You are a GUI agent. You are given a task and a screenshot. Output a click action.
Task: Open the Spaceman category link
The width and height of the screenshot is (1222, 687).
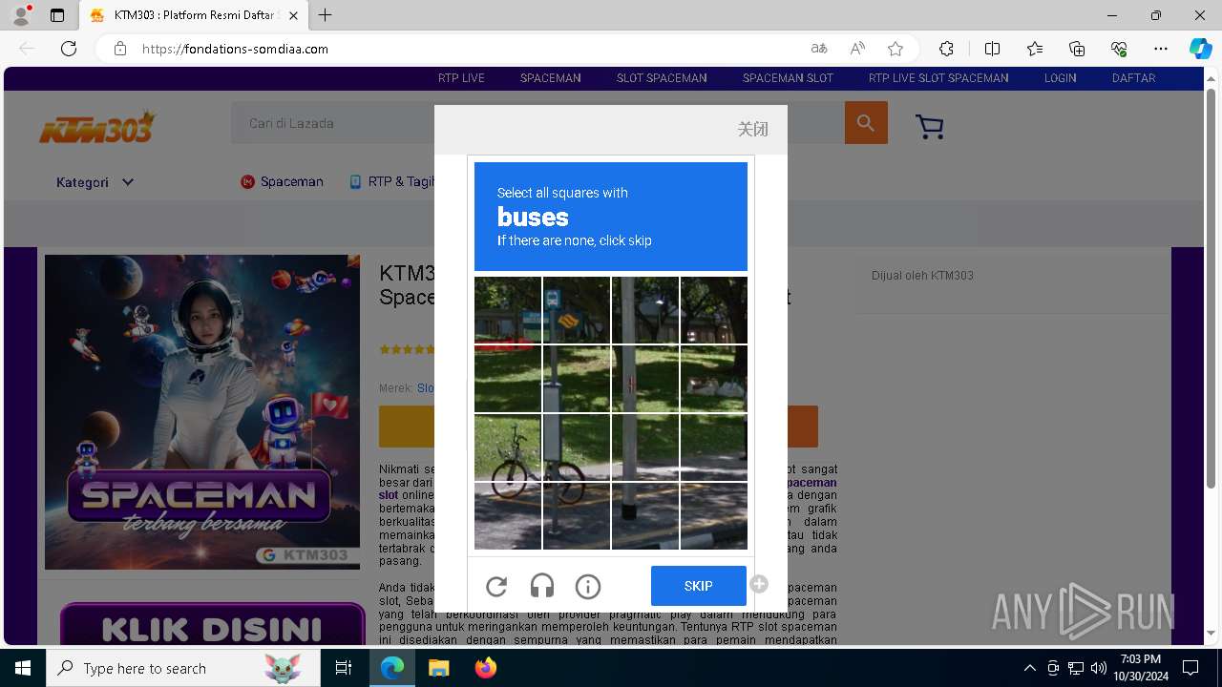click(x=282, y=181)
